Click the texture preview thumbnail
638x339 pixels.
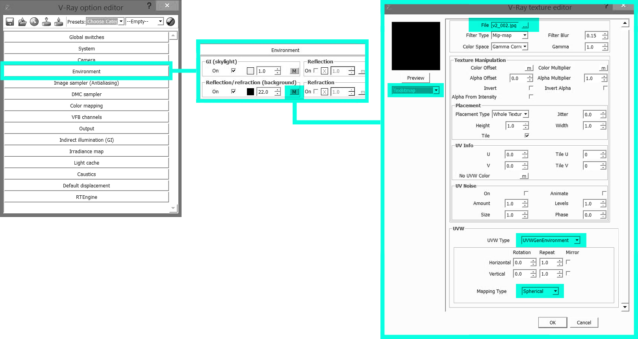tap(416, 46)
